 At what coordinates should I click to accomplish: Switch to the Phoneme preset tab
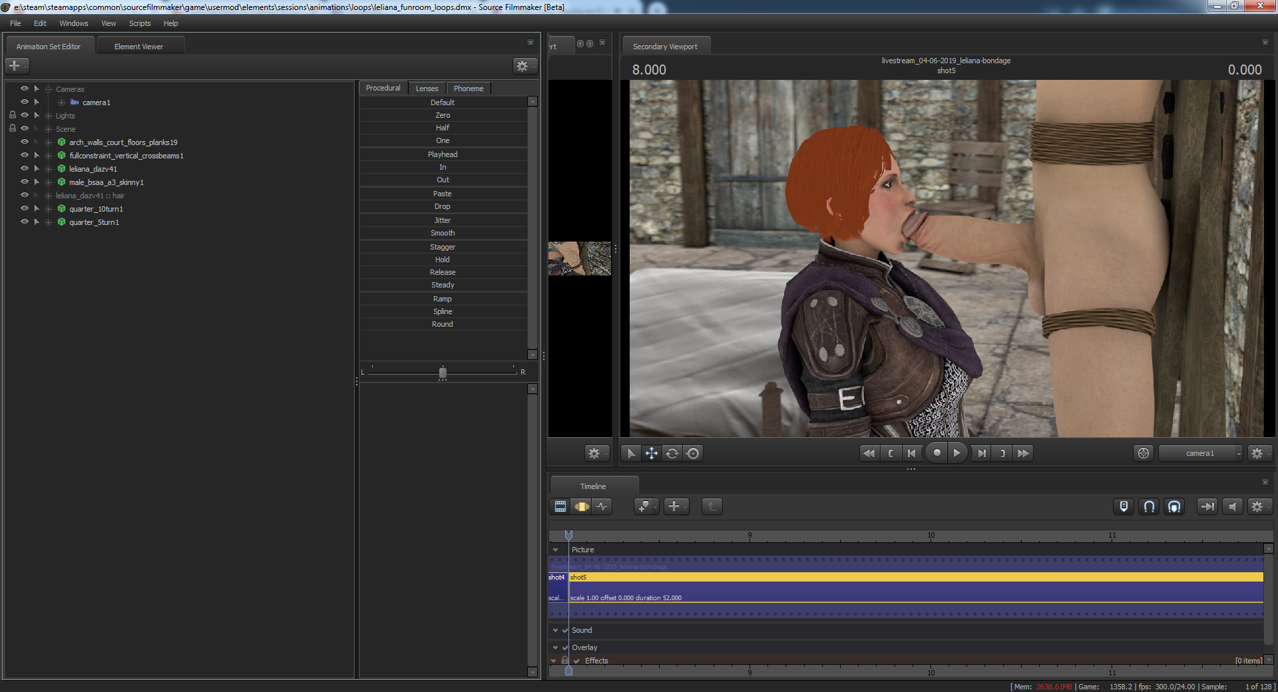pos(469,88)
